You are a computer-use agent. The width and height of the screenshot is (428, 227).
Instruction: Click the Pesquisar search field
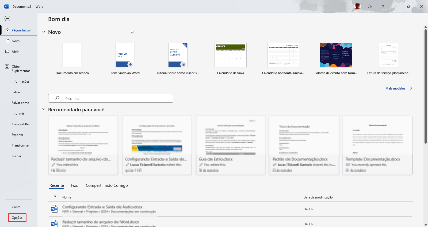111,98
